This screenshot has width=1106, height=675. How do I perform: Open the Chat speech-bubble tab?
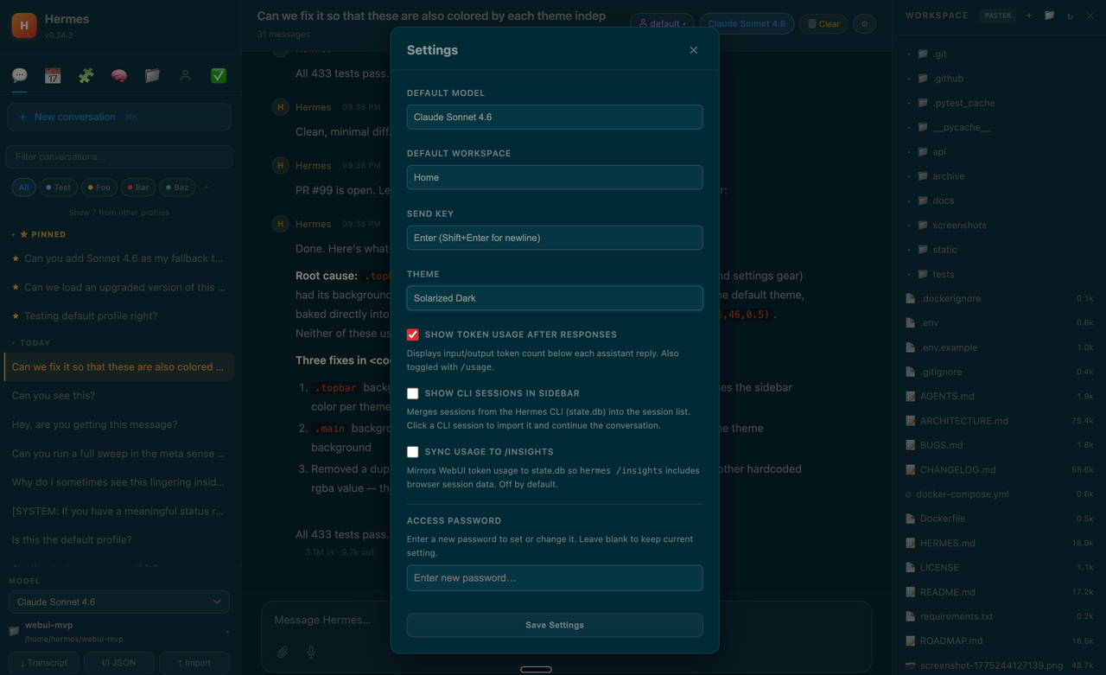click(x=20, y=75)
